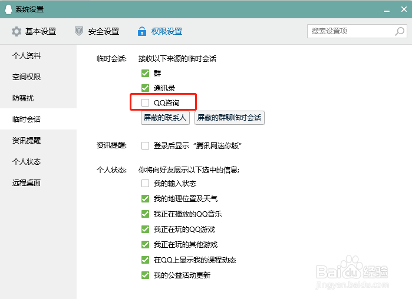This screenshot has height=299, width=412.
Task: Click the QQ penguin icon in title bar
Action: click(x=8, y=9)
